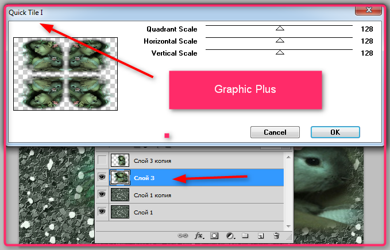This screenshot has width=390, height=250.
Task: Click the Vertical Scale value 128
Action: tap(367, 53)
